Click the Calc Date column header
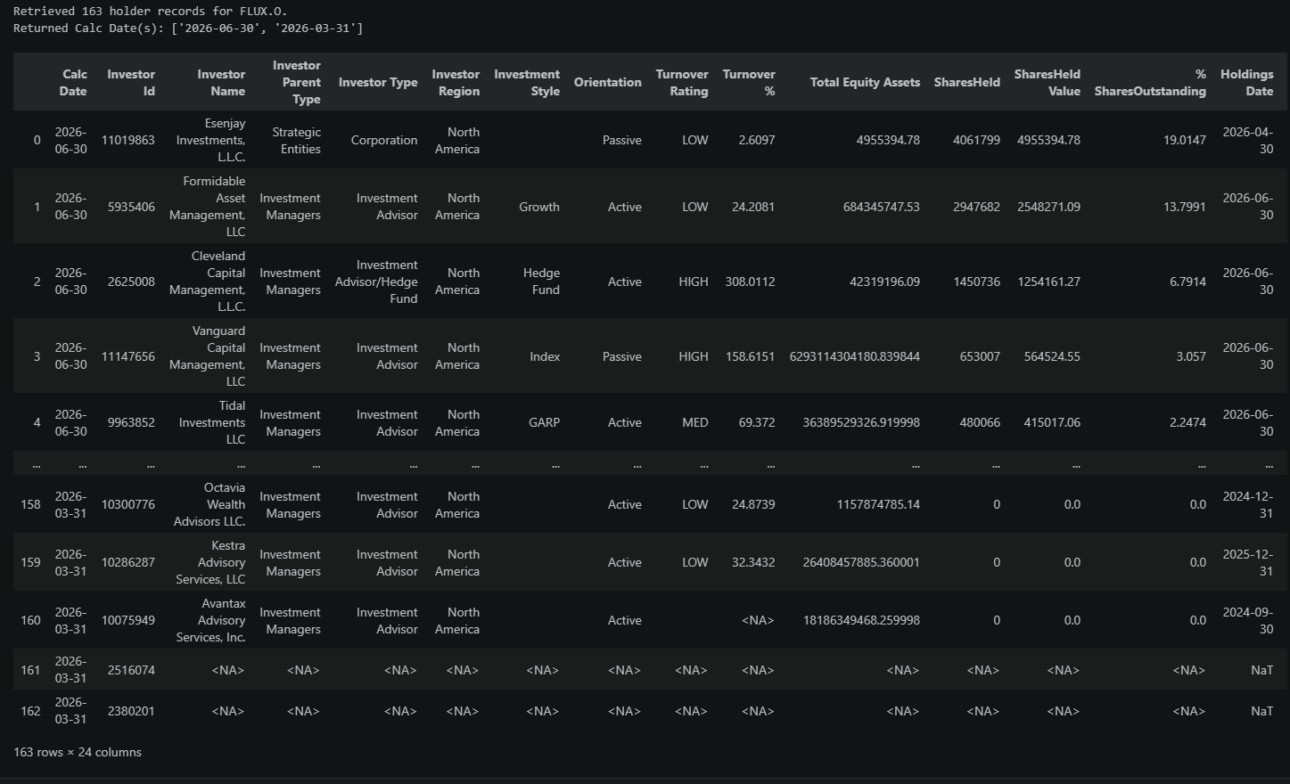 click(x=73, y=83)
